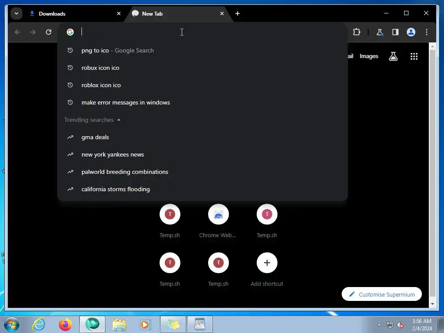Toggle the side panel icon
Viewport: 444px width, 333px height.
click(x=395, y=32)
